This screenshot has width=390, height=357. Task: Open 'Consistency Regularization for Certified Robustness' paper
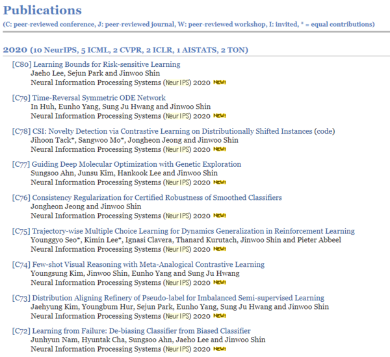coord(157,197)
